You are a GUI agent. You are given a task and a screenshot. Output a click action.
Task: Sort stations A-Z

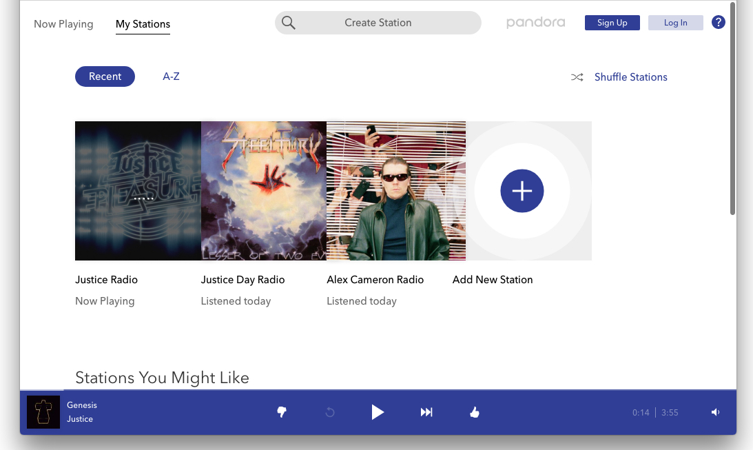tap(171, 76)
